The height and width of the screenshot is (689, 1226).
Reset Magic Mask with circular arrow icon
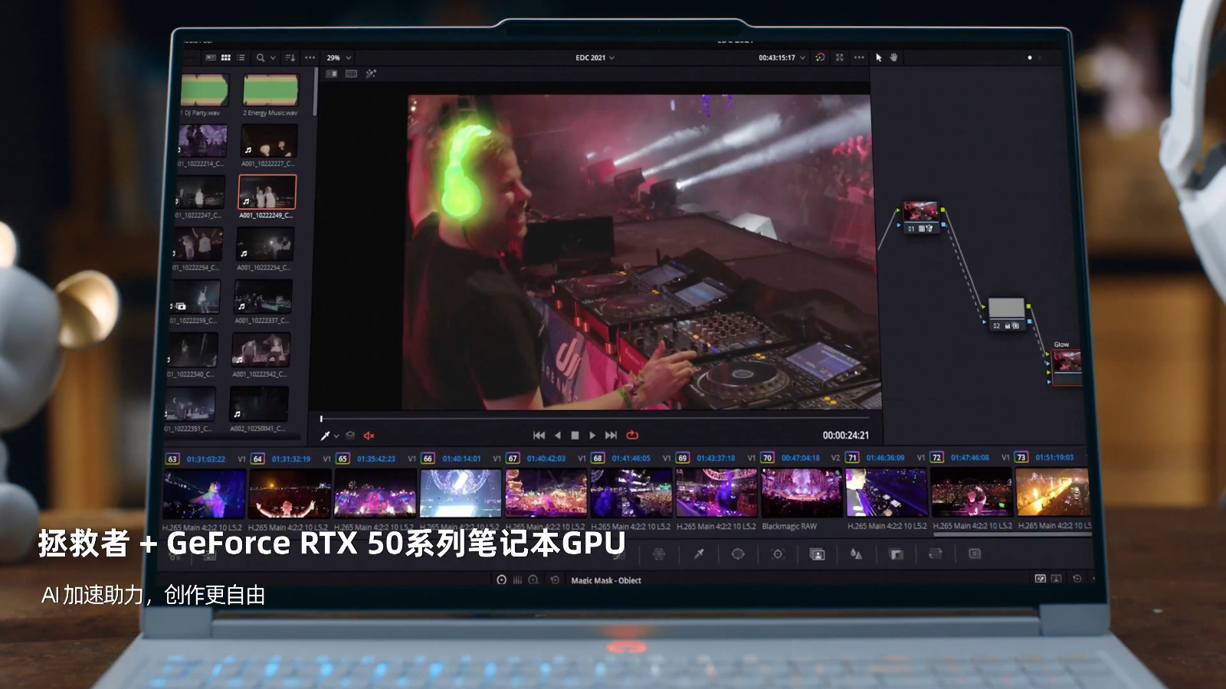(x=555, y=580)
